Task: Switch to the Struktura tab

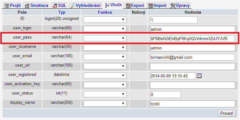Action: pos(36,6)
